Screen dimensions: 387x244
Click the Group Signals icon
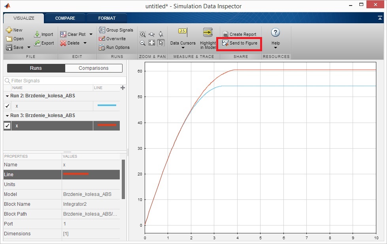102,30
